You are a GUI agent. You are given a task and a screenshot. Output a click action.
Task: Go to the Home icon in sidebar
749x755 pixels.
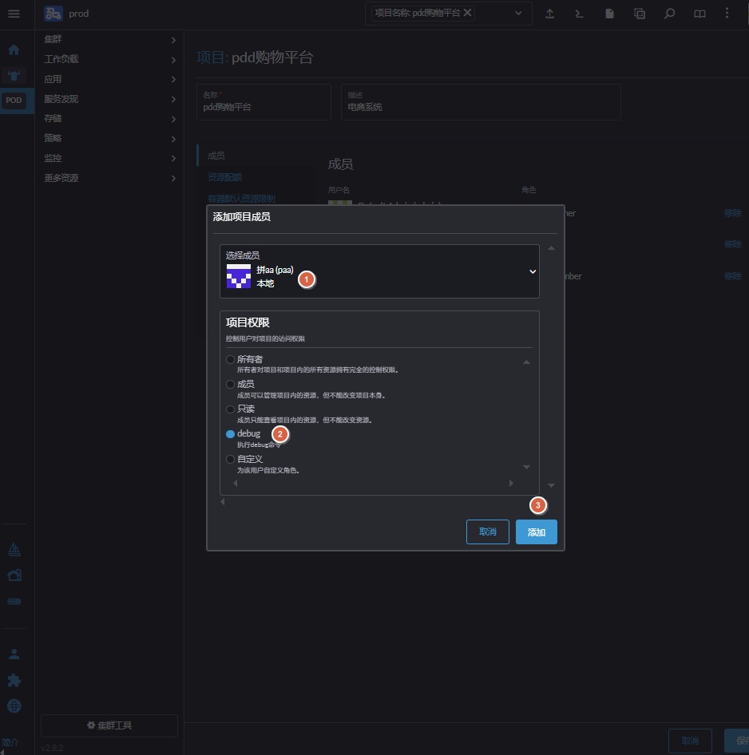pyautogui.click(x=14, y=49)
